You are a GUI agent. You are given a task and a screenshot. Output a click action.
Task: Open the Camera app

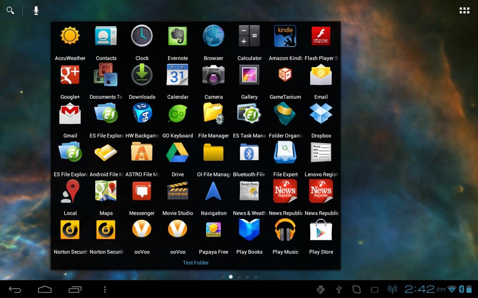(213, 75)
